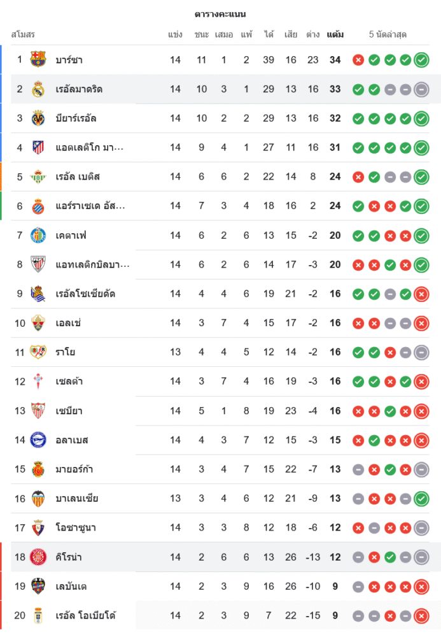
Task: Click Real Madrid's latest match draw indicator
Action: coord(421,89)
